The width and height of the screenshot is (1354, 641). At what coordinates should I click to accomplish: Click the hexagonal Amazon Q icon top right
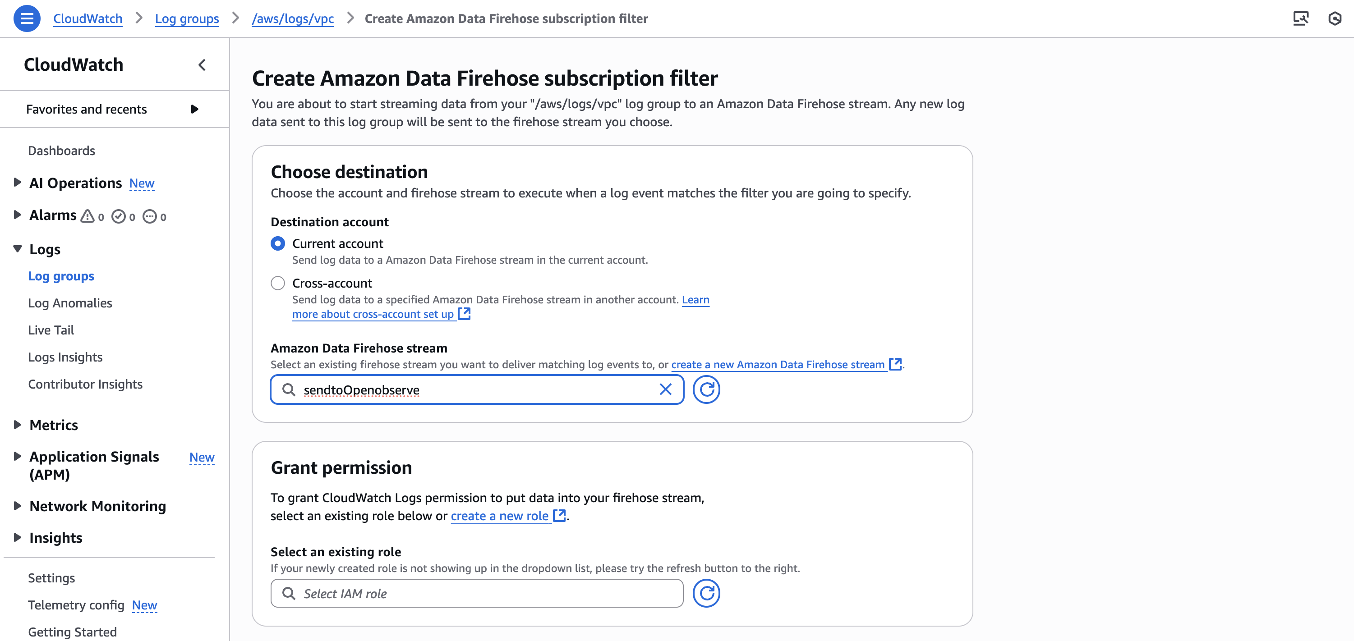(x=1336, y=18)
